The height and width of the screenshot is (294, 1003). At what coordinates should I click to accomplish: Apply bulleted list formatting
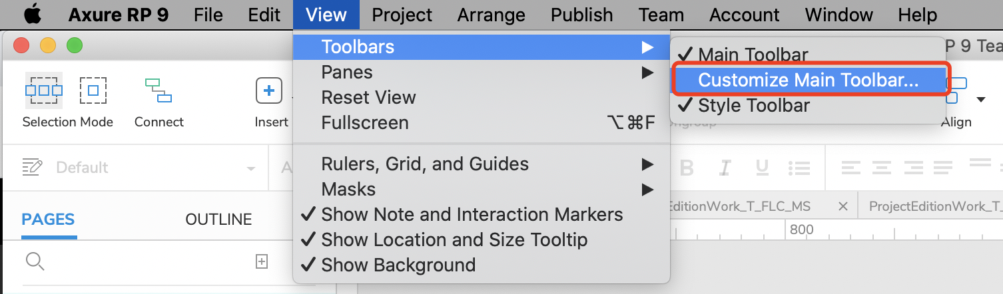coord(799,167)
